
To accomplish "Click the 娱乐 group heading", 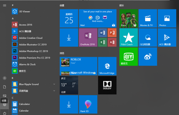I will click(x=121, y=5).
